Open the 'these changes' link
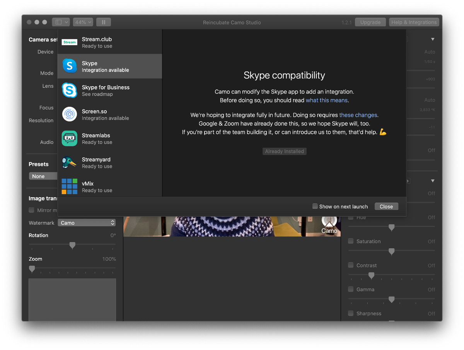This screenshot has width=464, height=350. (x=358, y=115)
